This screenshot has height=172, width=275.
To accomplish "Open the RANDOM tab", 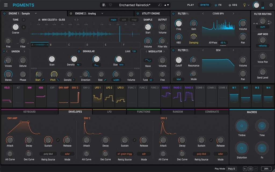I will (x=178, y=112).
